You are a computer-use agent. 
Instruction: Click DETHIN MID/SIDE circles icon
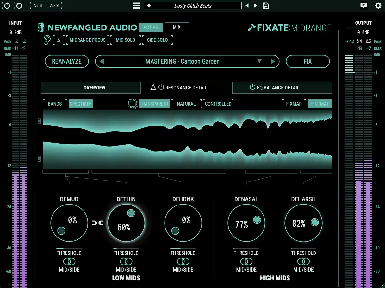pyautogui.click(x=126, y=261)
